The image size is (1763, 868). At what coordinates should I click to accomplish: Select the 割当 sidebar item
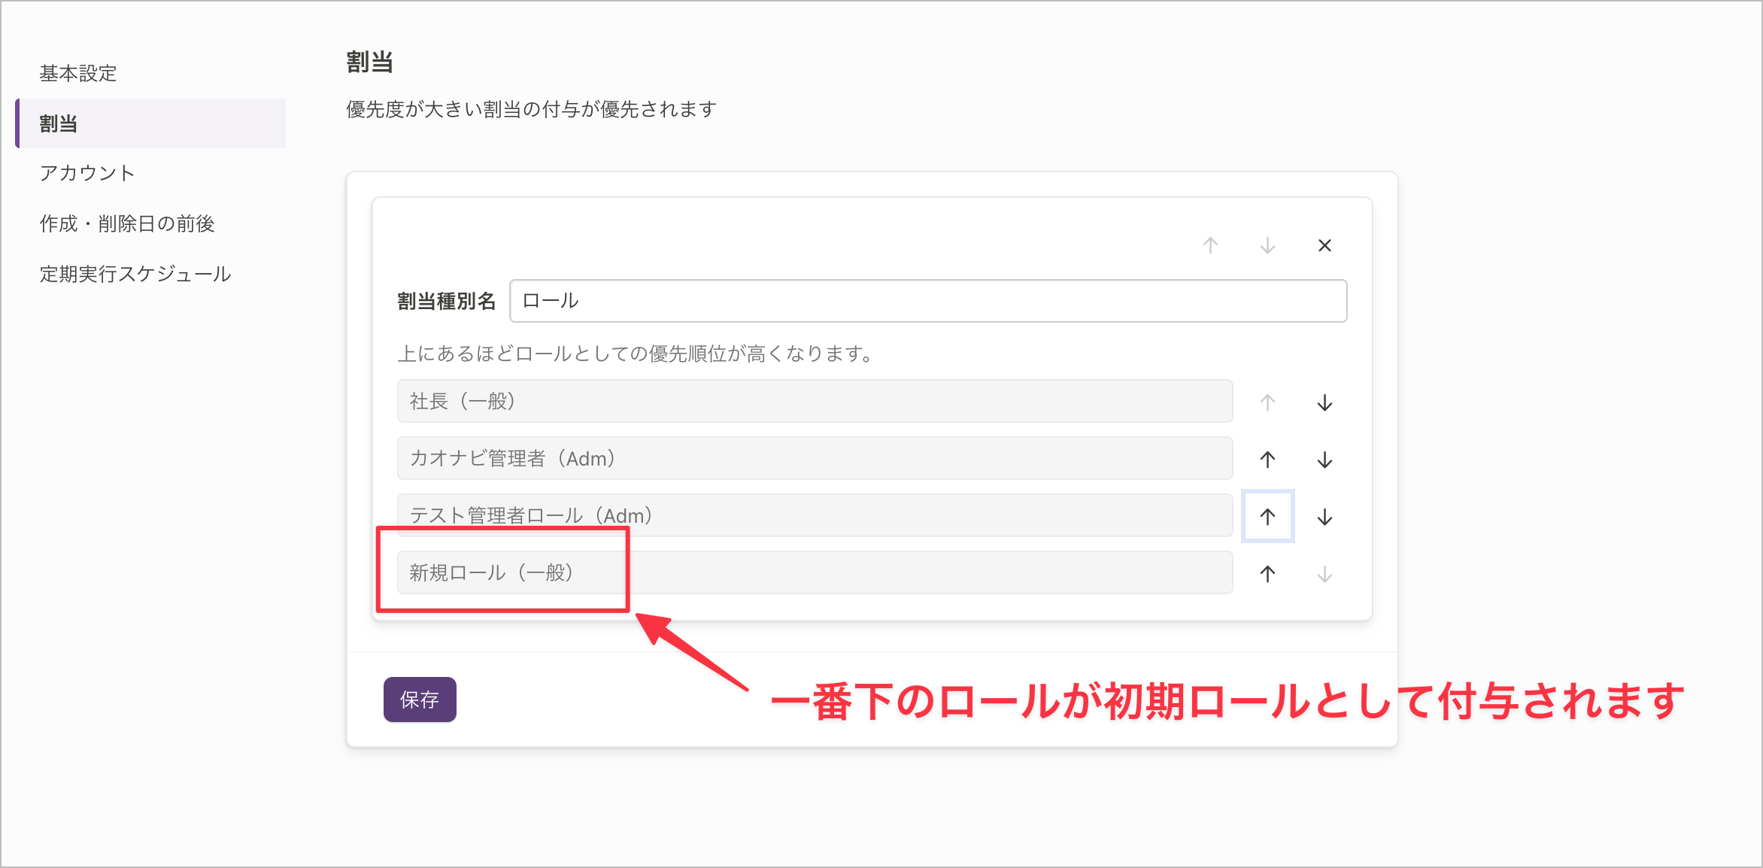click(150, 123)
